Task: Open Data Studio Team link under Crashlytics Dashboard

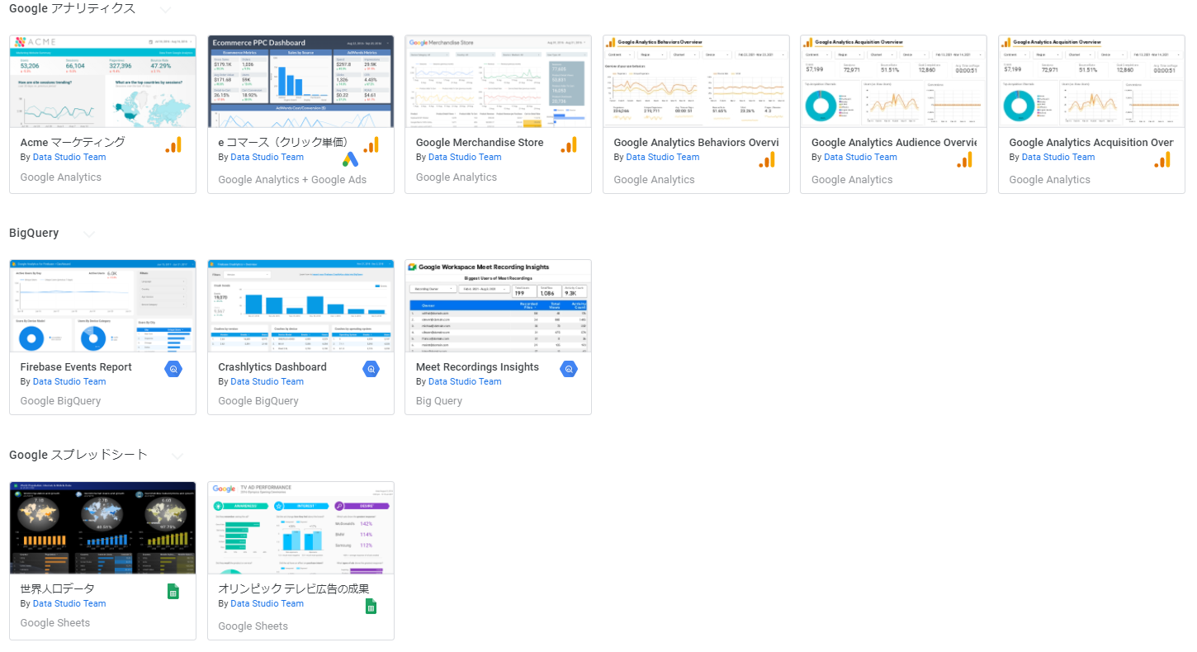Action: (x=267, y=381)
